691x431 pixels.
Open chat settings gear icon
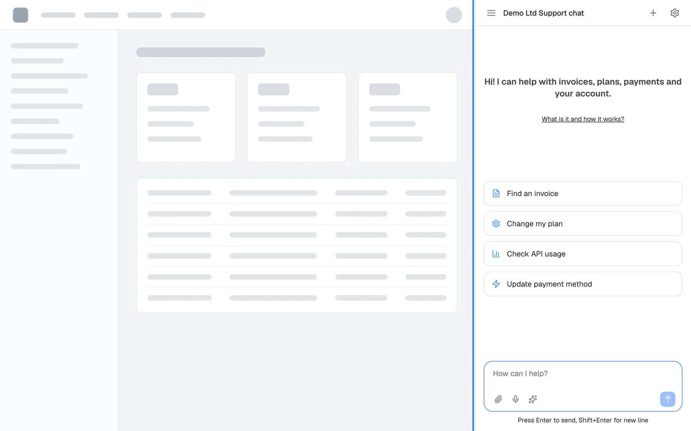click(674, 13)
